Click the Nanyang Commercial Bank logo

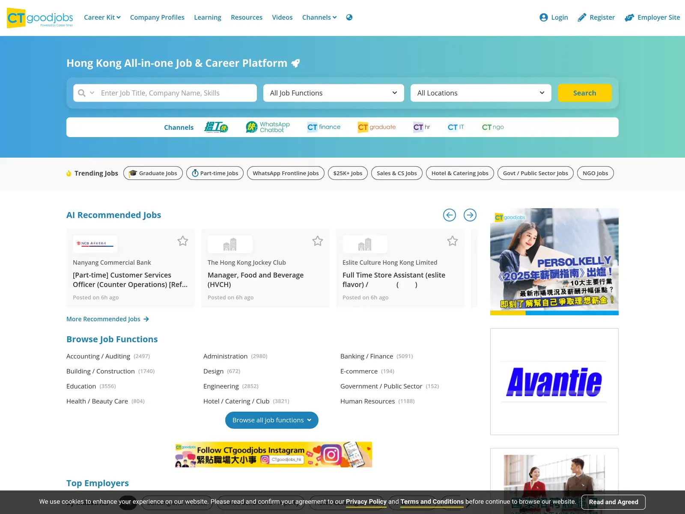tap(95, 244)
